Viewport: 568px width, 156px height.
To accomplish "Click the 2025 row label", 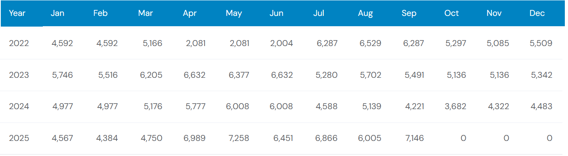I will pos(19,138).
